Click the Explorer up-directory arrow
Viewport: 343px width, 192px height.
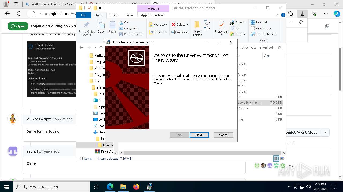click(101, 47)
